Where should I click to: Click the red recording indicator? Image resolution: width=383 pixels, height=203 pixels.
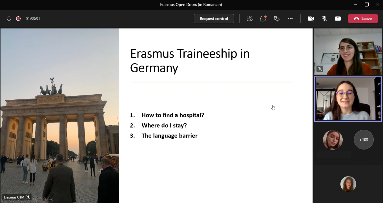click(x=18, y=19)
